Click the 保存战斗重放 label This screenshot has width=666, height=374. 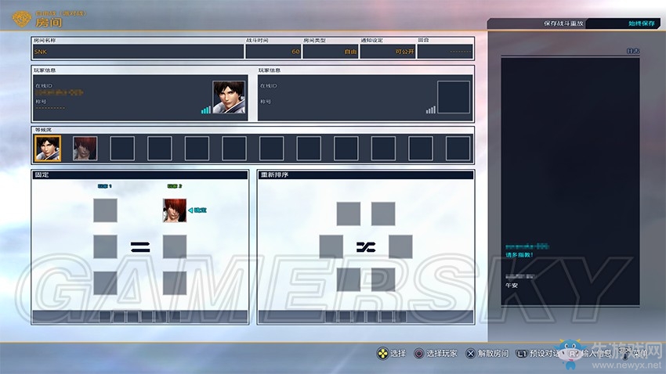(563, 23)
